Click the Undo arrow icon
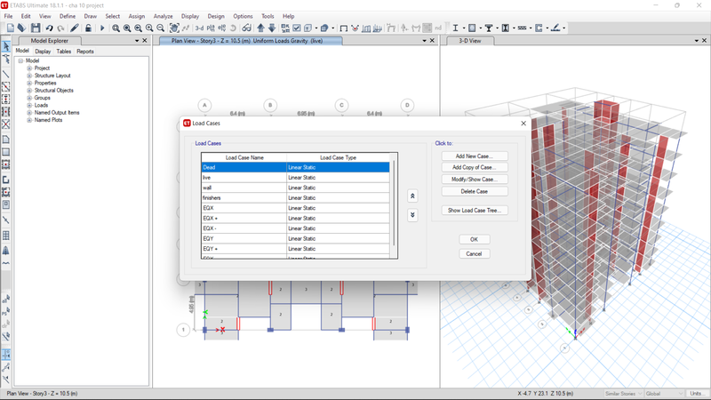Image resolution: width=711 pixels, height=400 pixels. 50,28
